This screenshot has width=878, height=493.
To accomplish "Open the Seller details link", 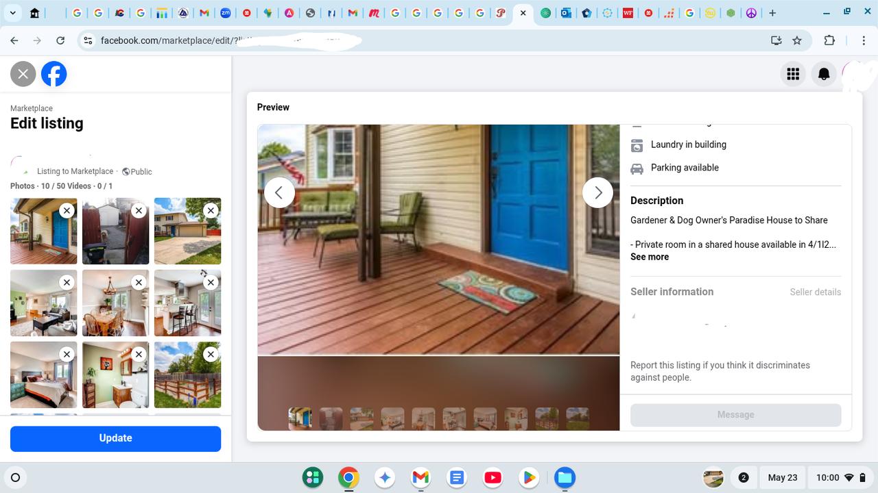I will pos(815,292).
